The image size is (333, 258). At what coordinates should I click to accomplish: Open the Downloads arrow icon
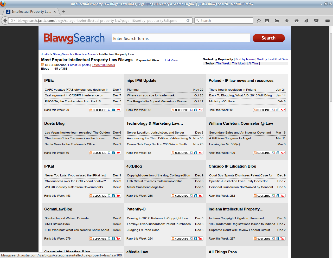pos(287,21)
